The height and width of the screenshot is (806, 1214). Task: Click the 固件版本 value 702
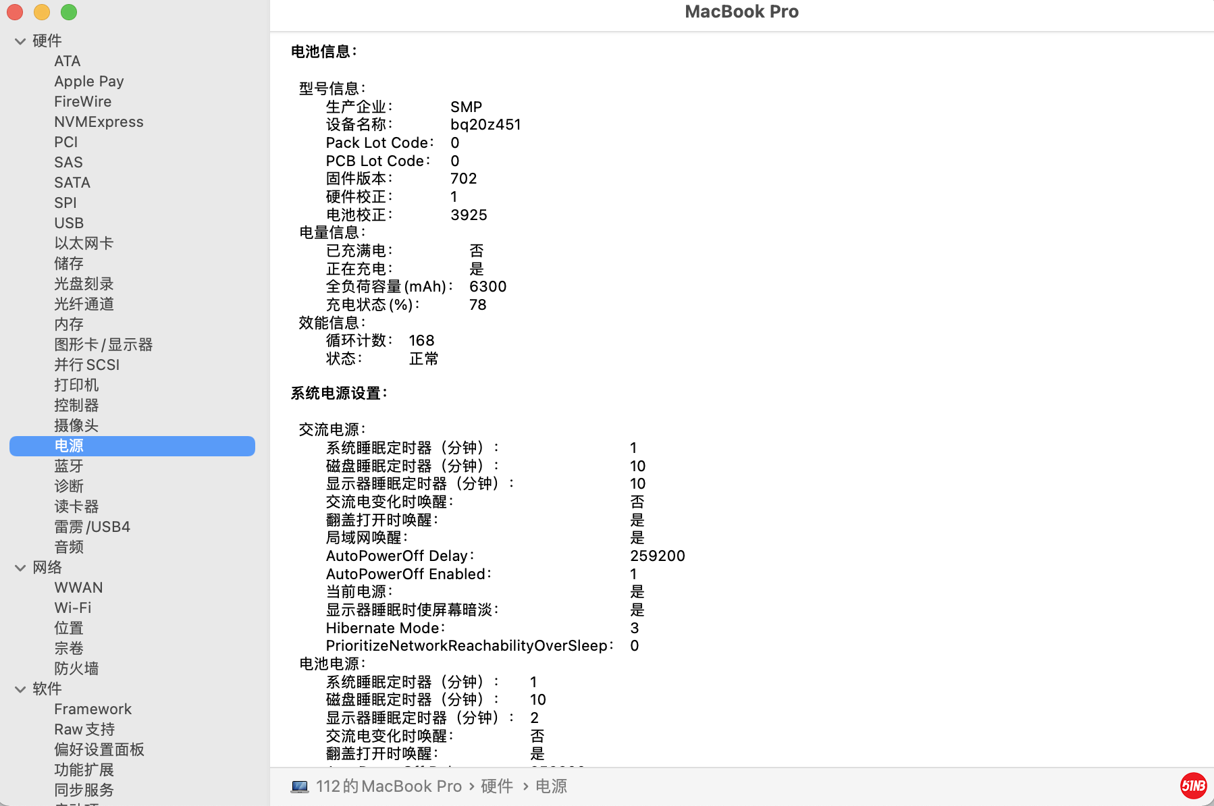[464, 179]
